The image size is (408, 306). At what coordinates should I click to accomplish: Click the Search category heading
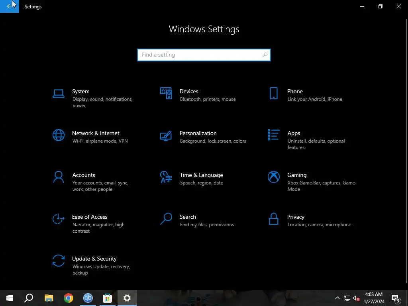pos(188,217)
